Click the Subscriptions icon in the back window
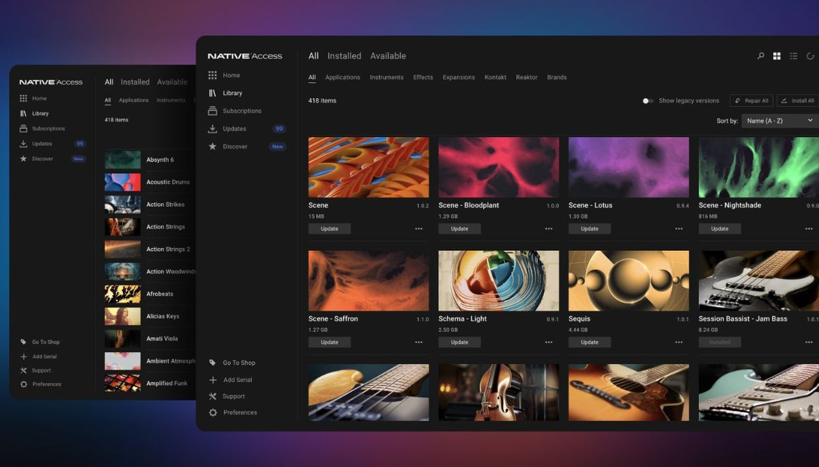The image size is (819, 467). click(x=24, y=128)
